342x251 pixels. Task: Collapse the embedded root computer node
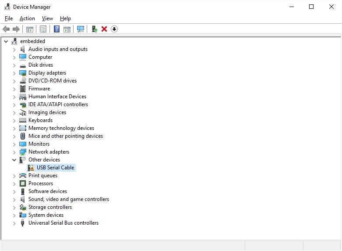[6, 41]
